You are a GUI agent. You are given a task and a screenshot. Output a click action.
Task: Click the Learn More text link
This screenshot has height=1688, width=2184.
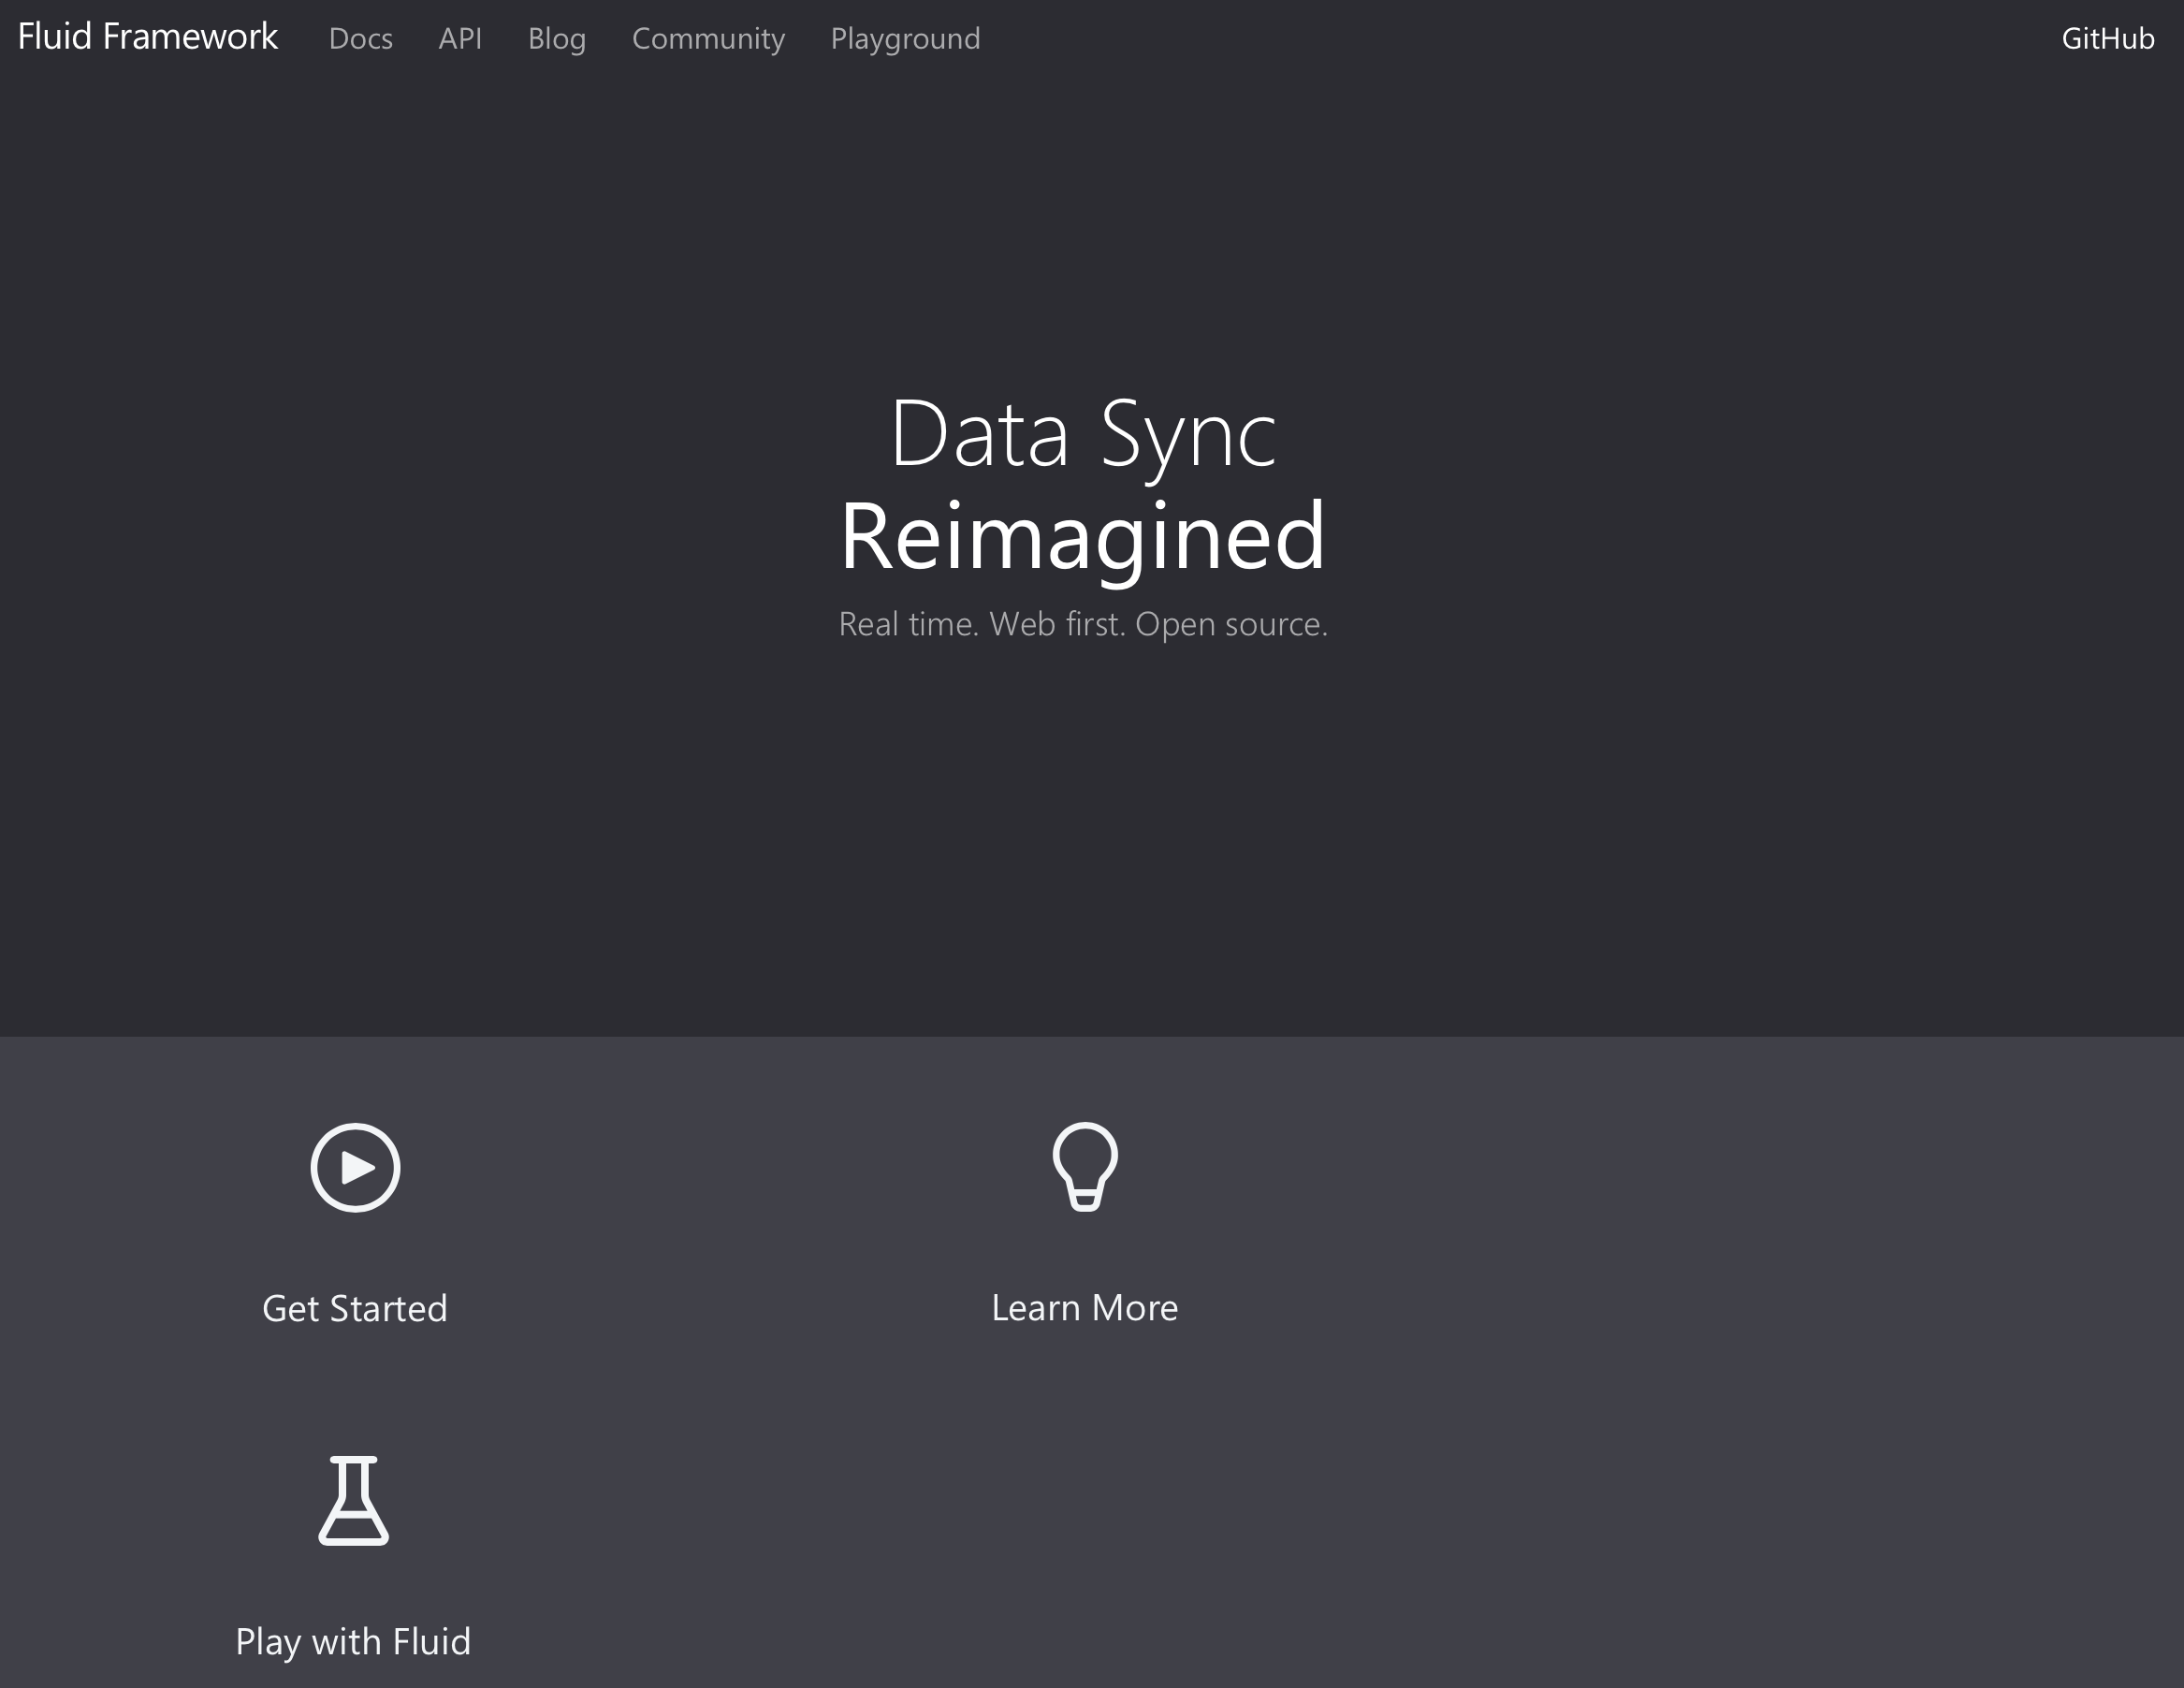coord(1085,1307)
